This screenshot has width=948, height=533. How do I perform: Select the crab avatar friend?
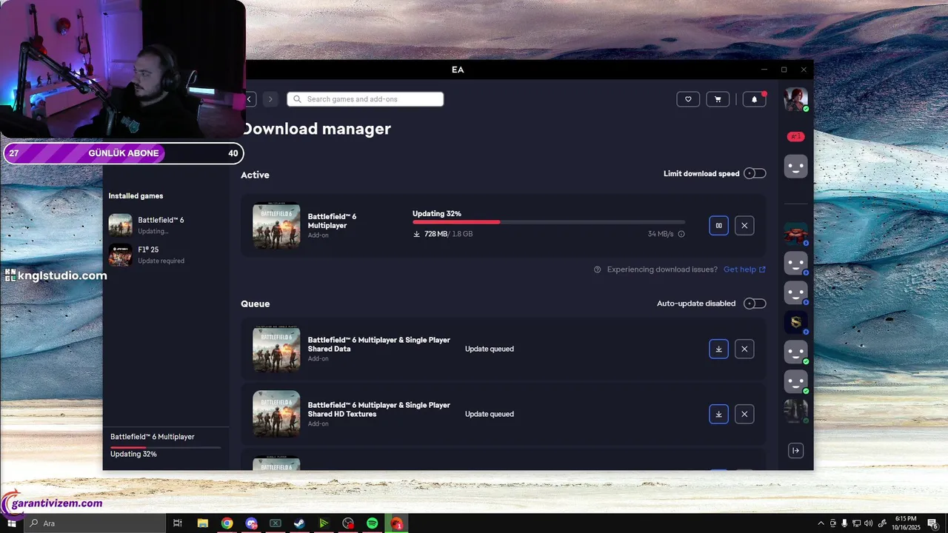coord(795,233)
